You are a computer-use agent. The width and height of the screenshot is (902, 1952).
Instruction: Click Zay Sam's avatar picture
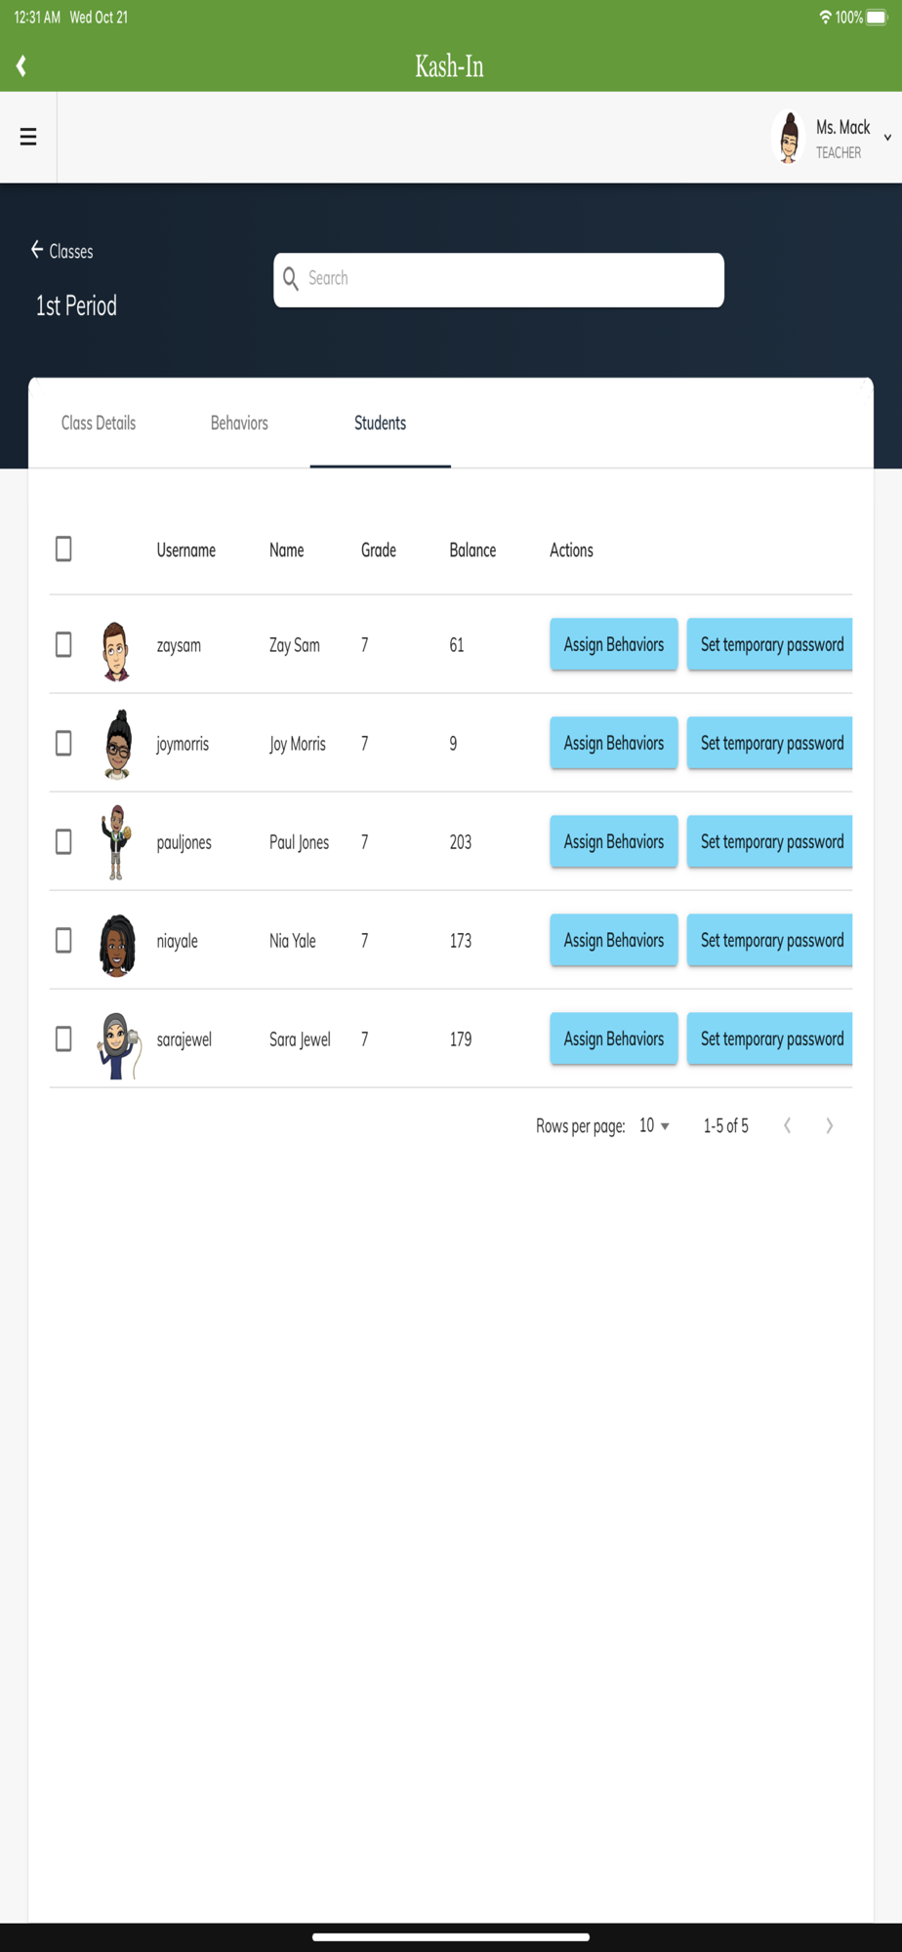coord(116,650)
